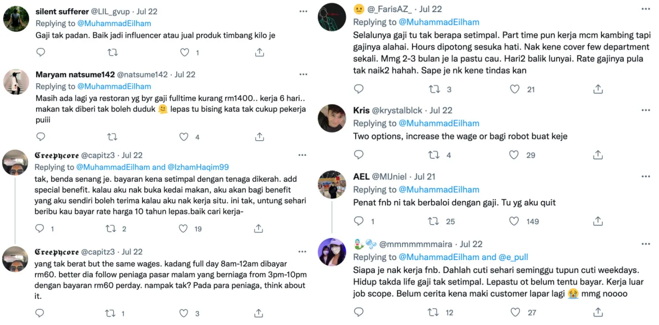
Task: Share AEL's tweet
Action: [x=598, y=221]
